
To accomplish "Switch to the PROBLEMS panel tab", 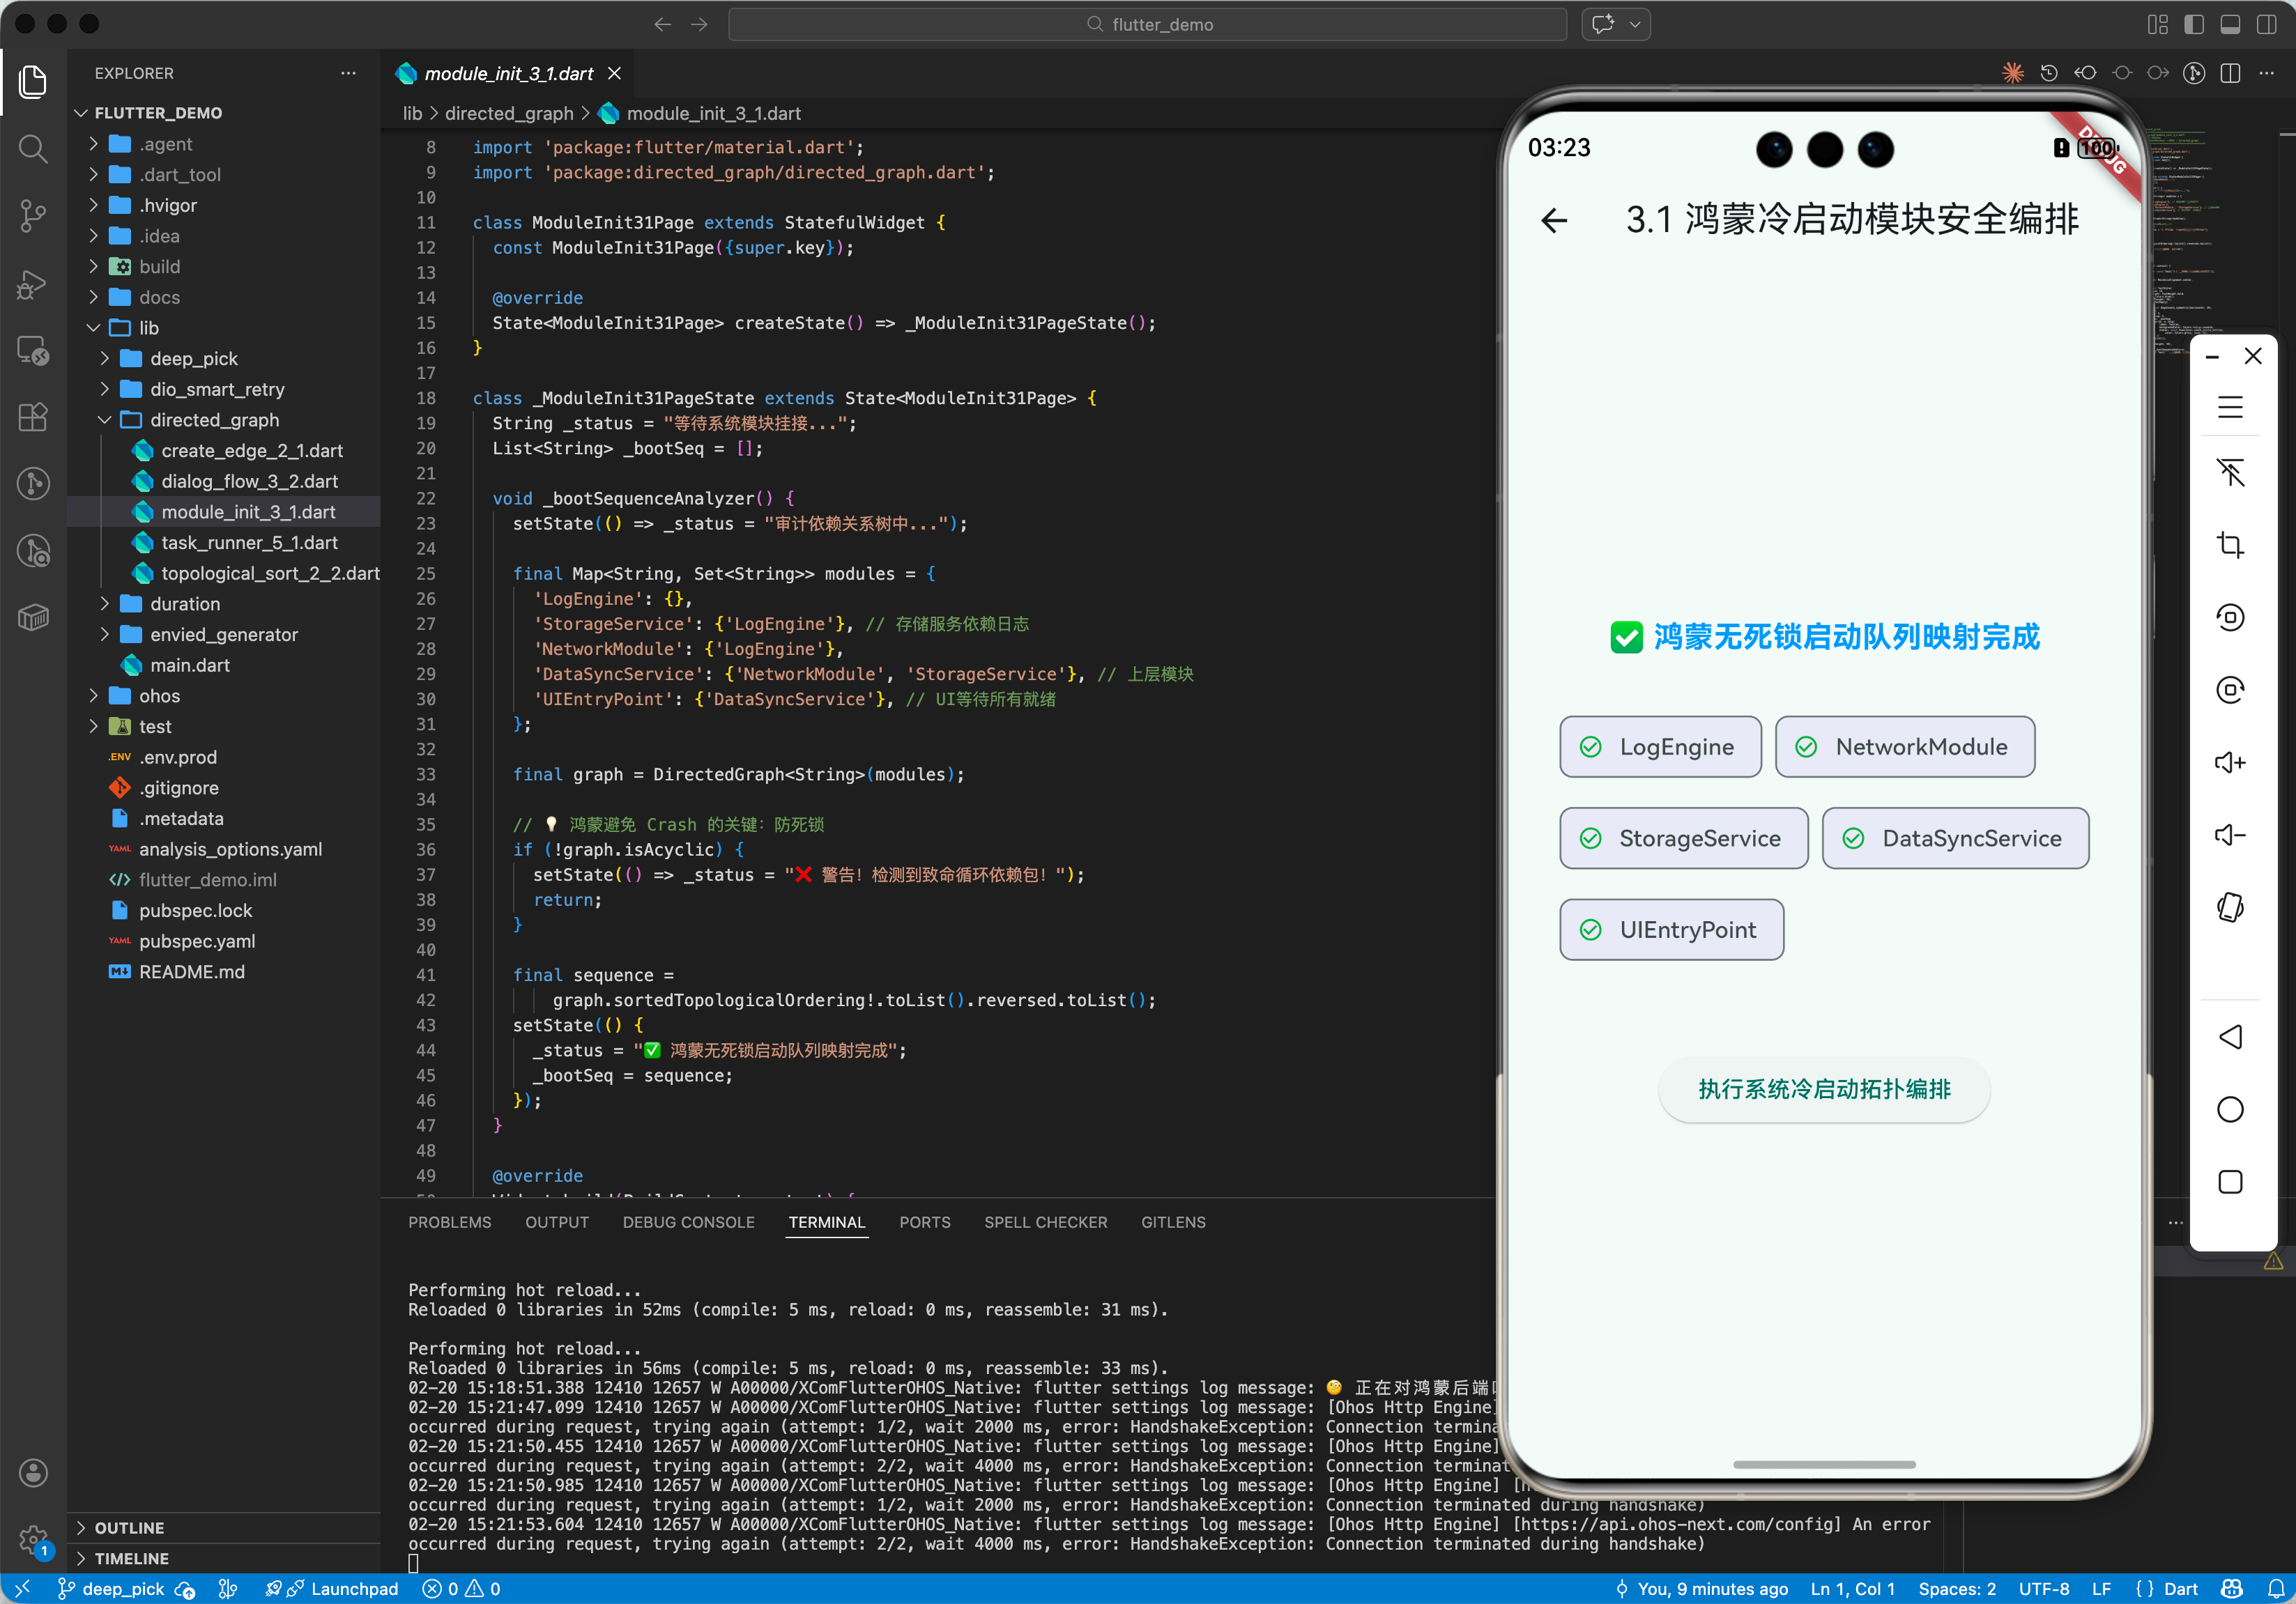I will pyautogui.click(x=449, y=1222).
